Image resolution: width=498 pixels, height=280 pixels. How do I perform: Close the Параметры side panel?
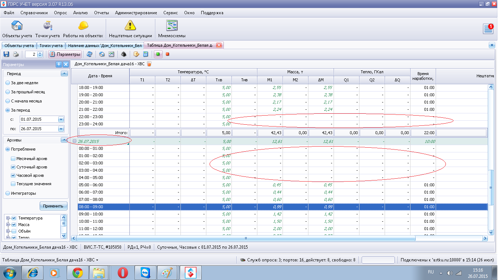(66, 65)
